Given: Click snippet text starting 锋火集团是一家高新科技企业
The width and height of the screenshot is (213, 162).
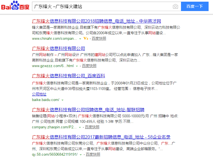Looking at the screenshot, I should pos(106,30).
